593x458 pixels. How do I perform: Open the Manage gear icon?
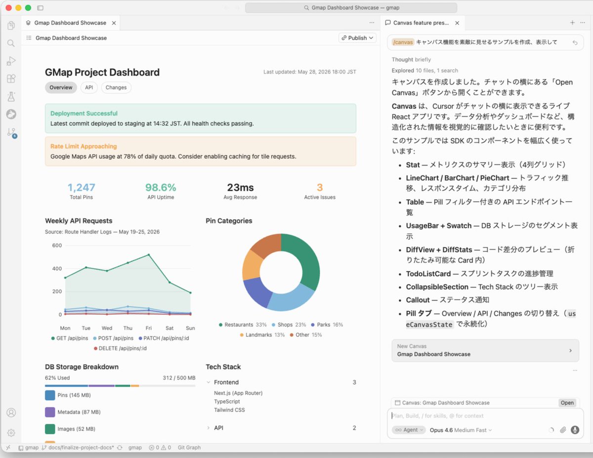11,433
